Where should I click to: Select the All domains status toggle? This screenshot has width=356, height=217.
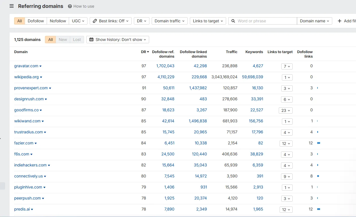pyautogui.click(x=50, y=40)
